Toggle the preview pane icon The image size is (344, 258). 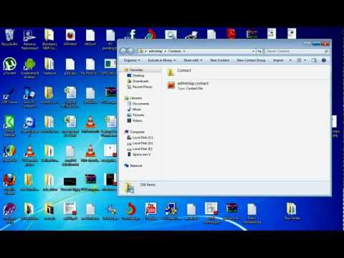(314, 60)
